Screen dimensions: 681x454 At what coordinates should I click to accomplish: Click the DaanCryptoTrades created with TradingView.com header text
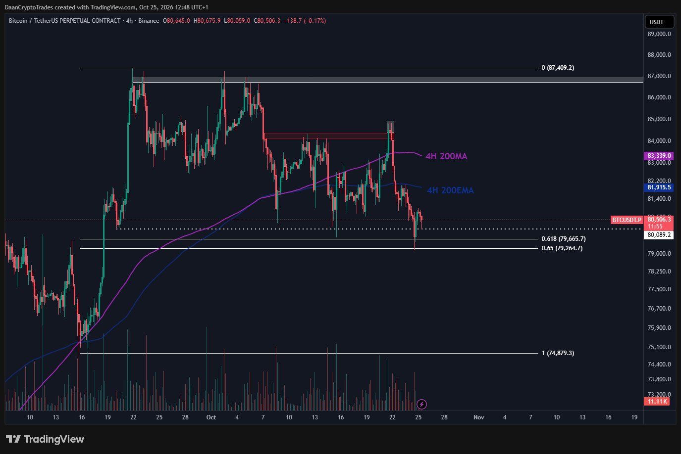pyautogui.click(x=107, y=7)
